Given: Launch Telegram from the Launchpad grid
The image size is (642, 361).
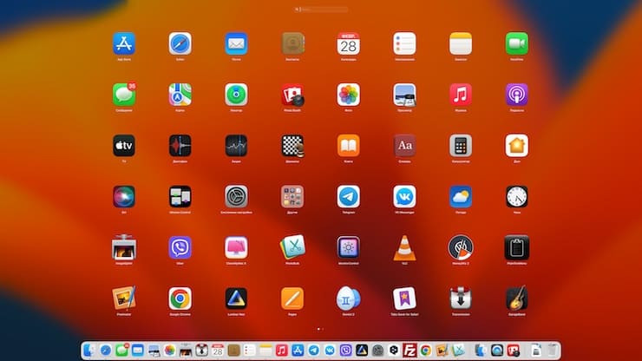Looking at the screenshot, I should [x=349, y=197].
